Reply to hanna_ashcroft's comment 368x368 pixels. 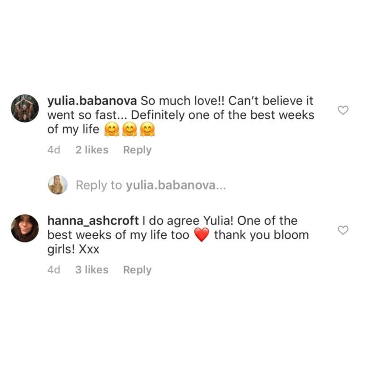(138, 270)
